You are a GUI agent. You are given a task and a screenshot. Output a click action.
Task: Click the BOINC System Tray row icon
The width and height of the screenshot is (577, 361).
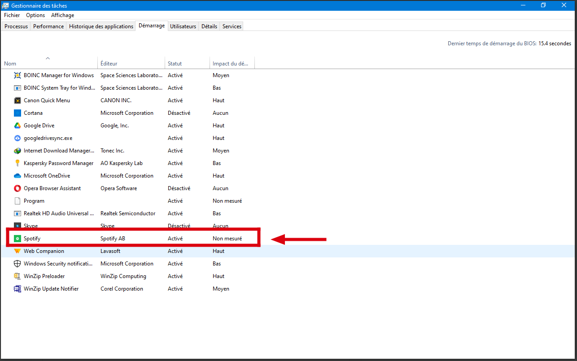coord(17,88)
